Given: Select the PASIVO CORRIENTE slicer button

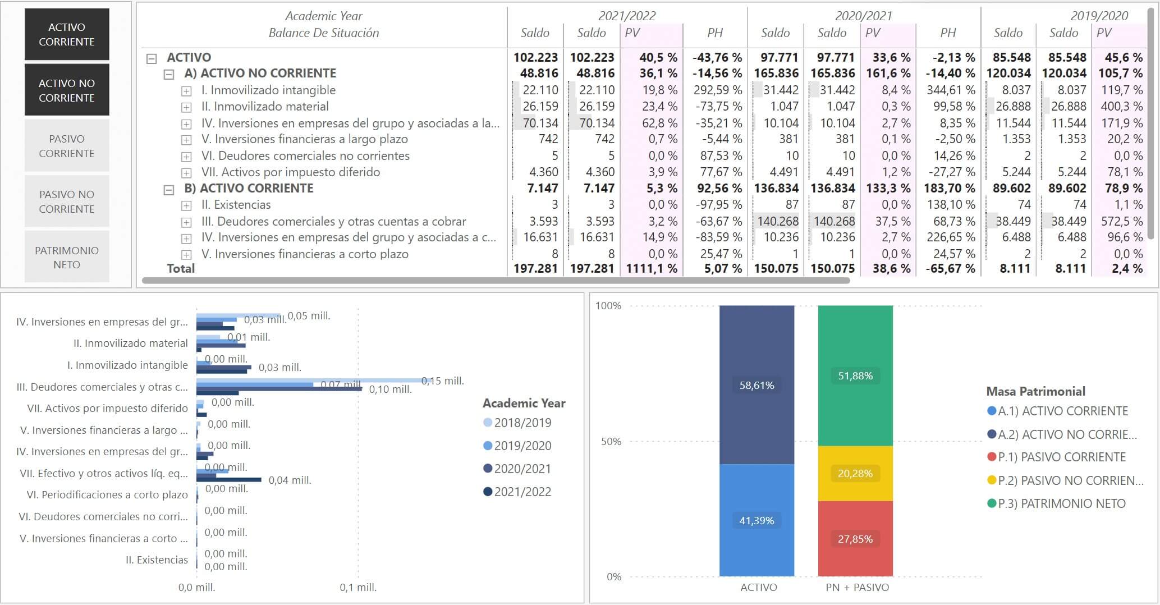Looking at the screenshot, I should coord(67,146).
